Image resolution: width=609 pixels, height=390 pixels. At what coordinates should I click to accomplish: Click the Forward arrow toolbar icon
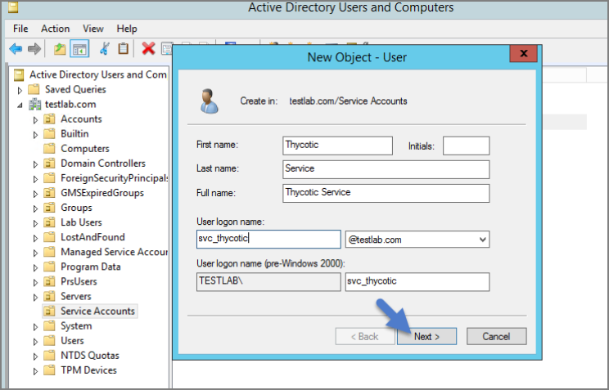pyautogui.click(x=34, y=49)
